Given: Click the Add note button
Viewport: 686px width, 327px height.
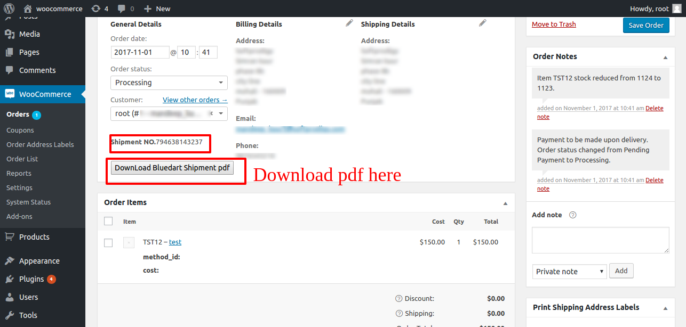Looking at the screenshot, I should (x=621, y=271).
